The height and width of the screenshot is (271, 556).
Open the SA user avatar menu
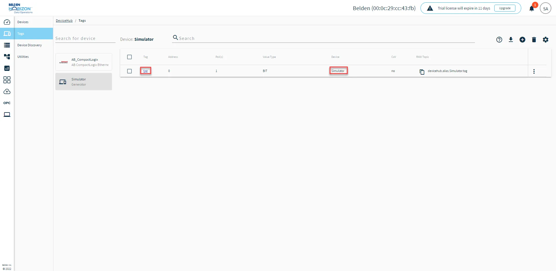pos(546,8)
